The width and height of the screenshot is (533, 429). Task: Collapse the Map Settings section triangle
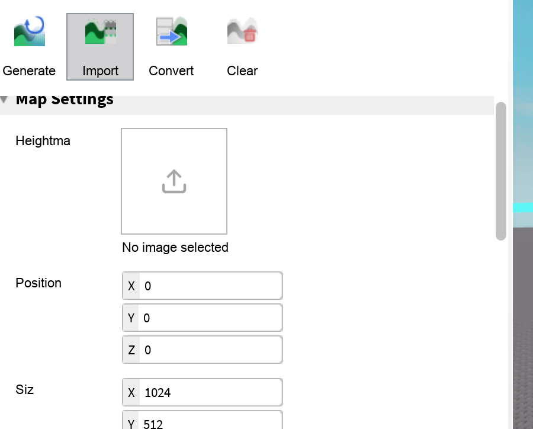click(x=5, y=99)
